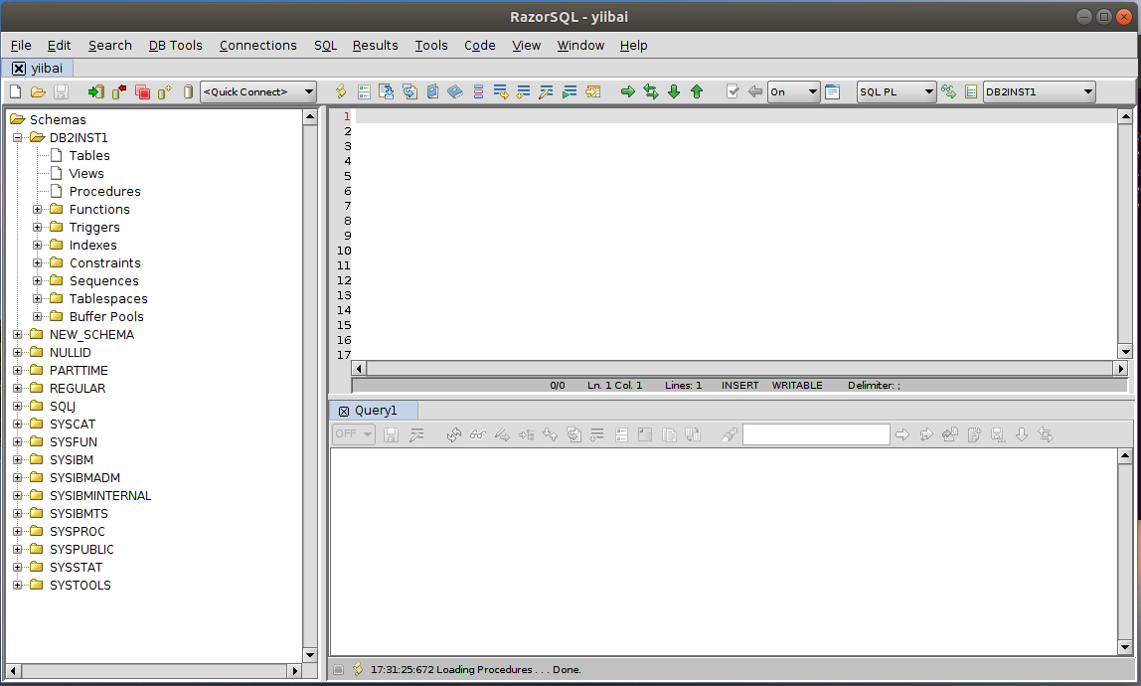Viewport: 1141px width, 686px height.
Task: Expand the SYSCAT schema node
Action: [x=18, y=425]
